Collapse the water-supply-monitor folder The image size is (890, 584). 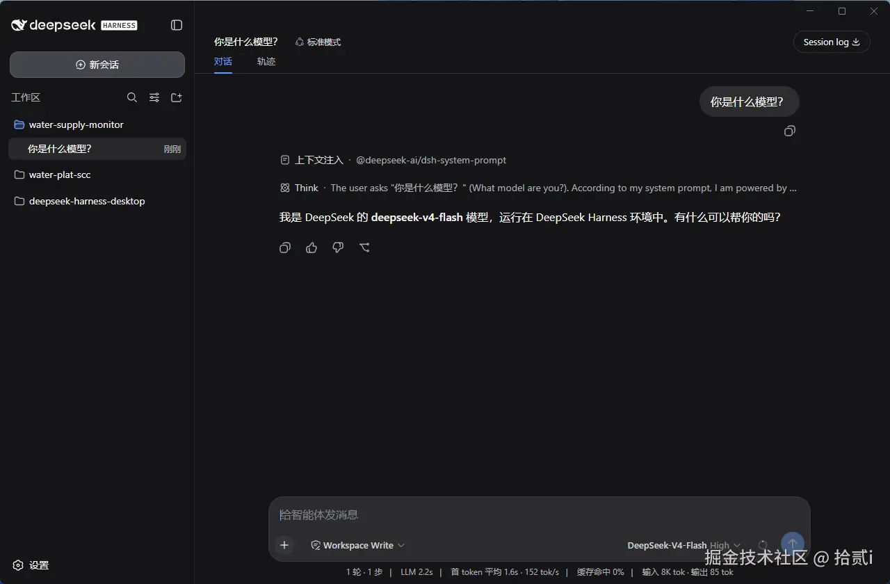[x=97, y=124]
